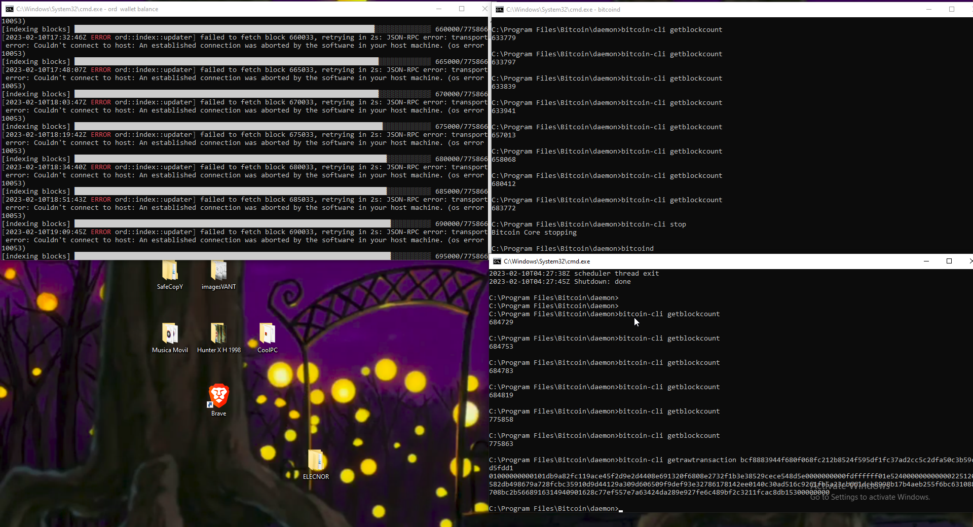
Task: Maximize the bitcoind command window
Action: click(x=952, y=10)
